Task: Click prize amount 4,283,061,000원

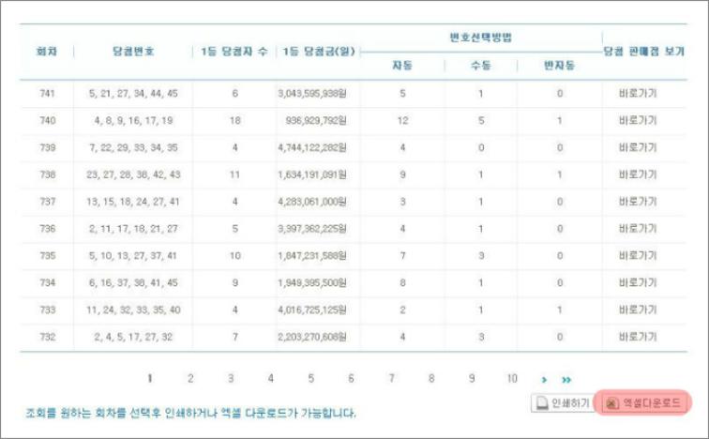Action: pyautogui.click(x=312, y=202)
